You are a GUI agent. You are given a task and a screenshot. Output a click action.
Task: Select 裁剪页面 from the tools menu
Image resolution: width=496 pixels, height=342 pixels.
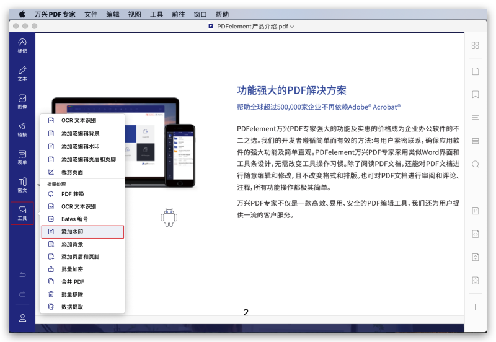pos(74,172)
